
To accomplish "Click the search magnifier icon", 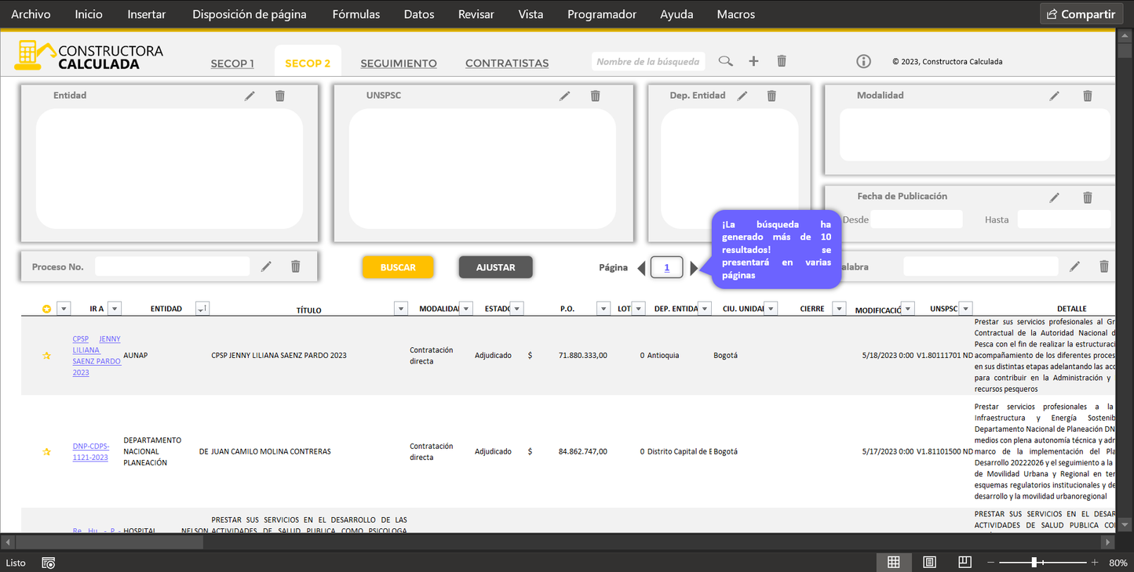I will click(x=726, y=61).
